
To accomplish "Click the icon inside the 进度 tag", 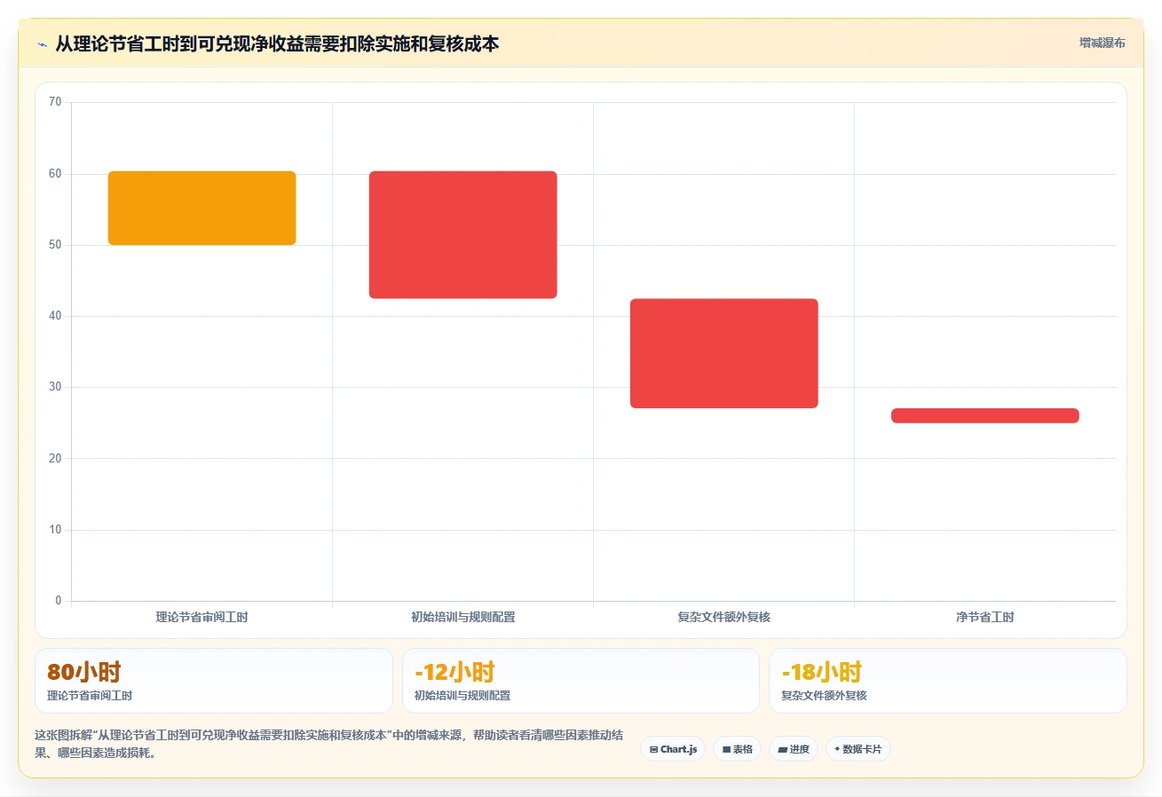I will pyautogui.click(x=782, y=750).
